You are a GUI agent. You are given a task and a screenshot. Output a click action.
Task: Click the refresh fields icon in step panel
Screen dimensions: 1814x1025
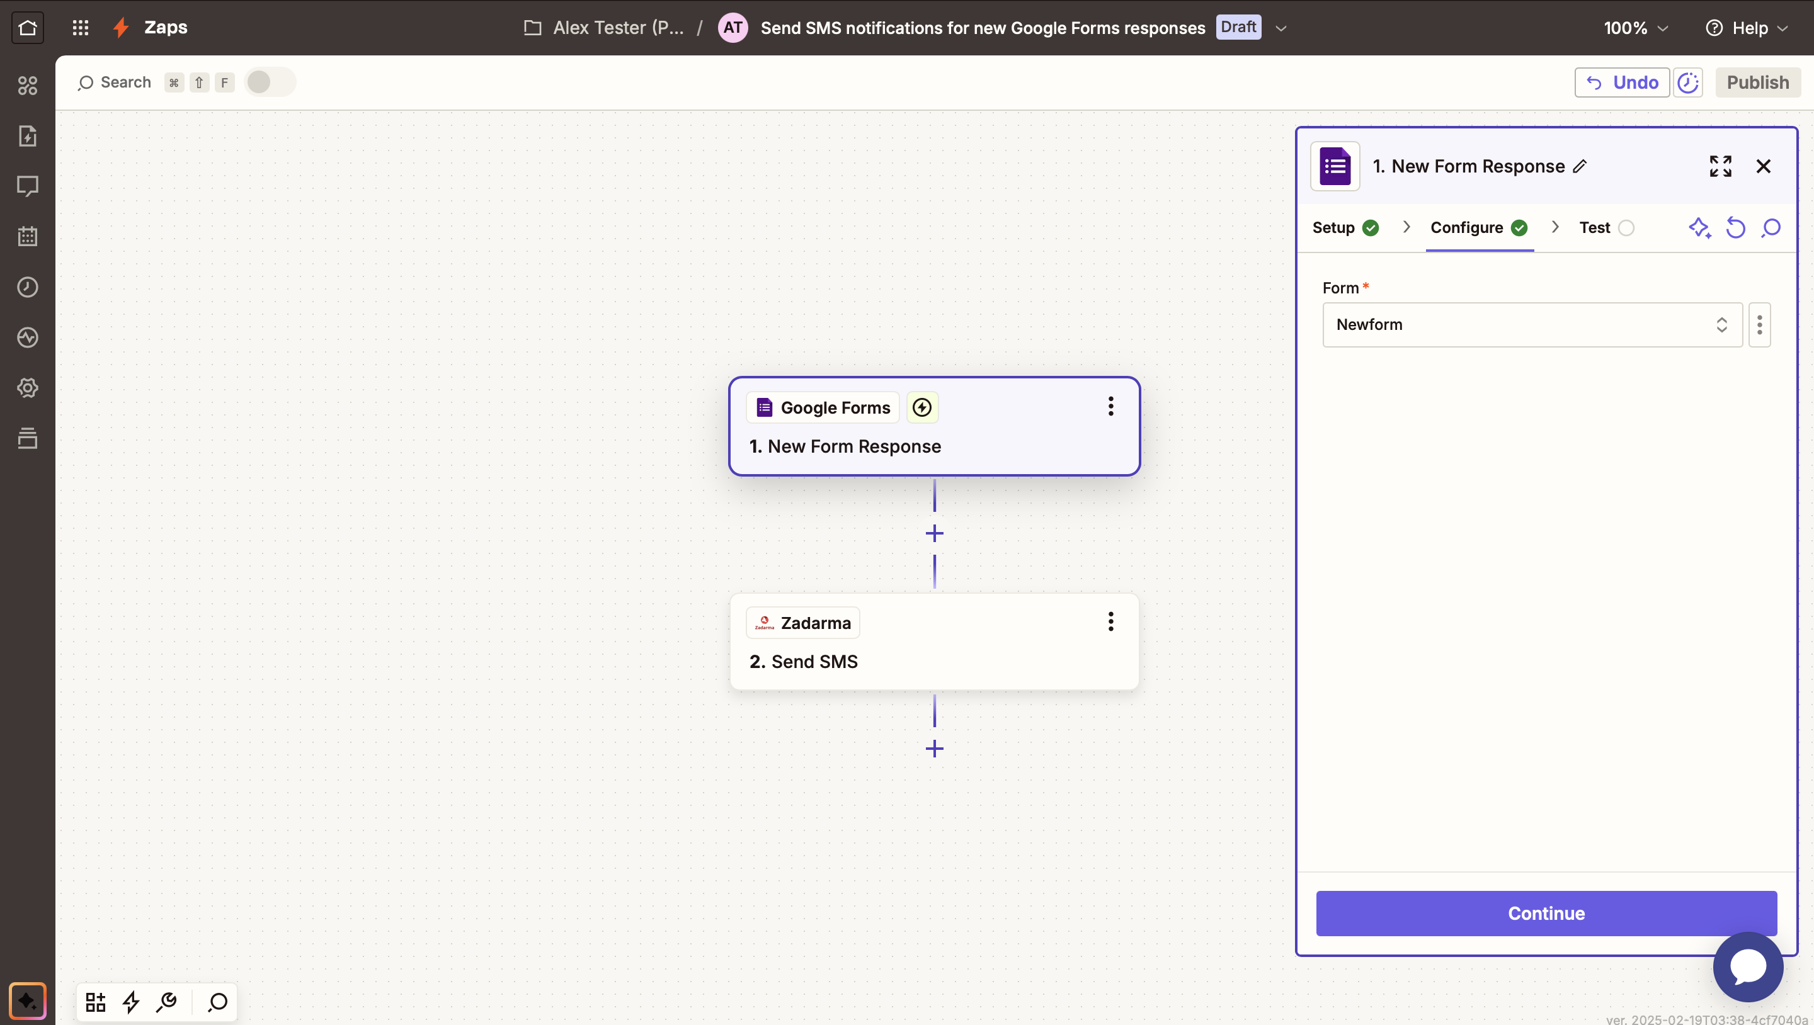[1735, 227]
